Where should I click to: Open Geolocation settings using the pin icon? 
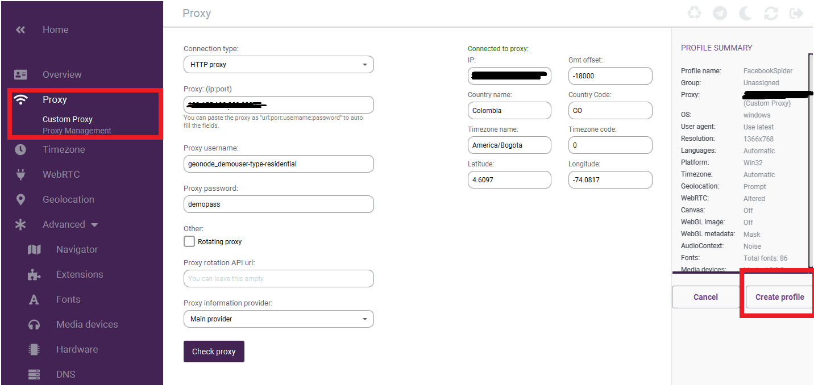tap(20, 199)
